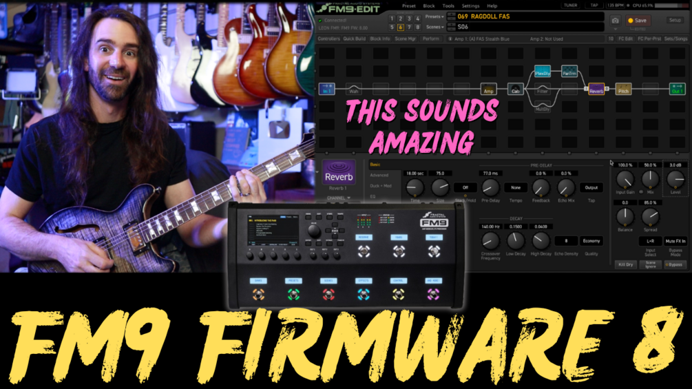The width and height of the screenshot is (692, 389).
Task: Open the Help menu
Action: point(492,6)
